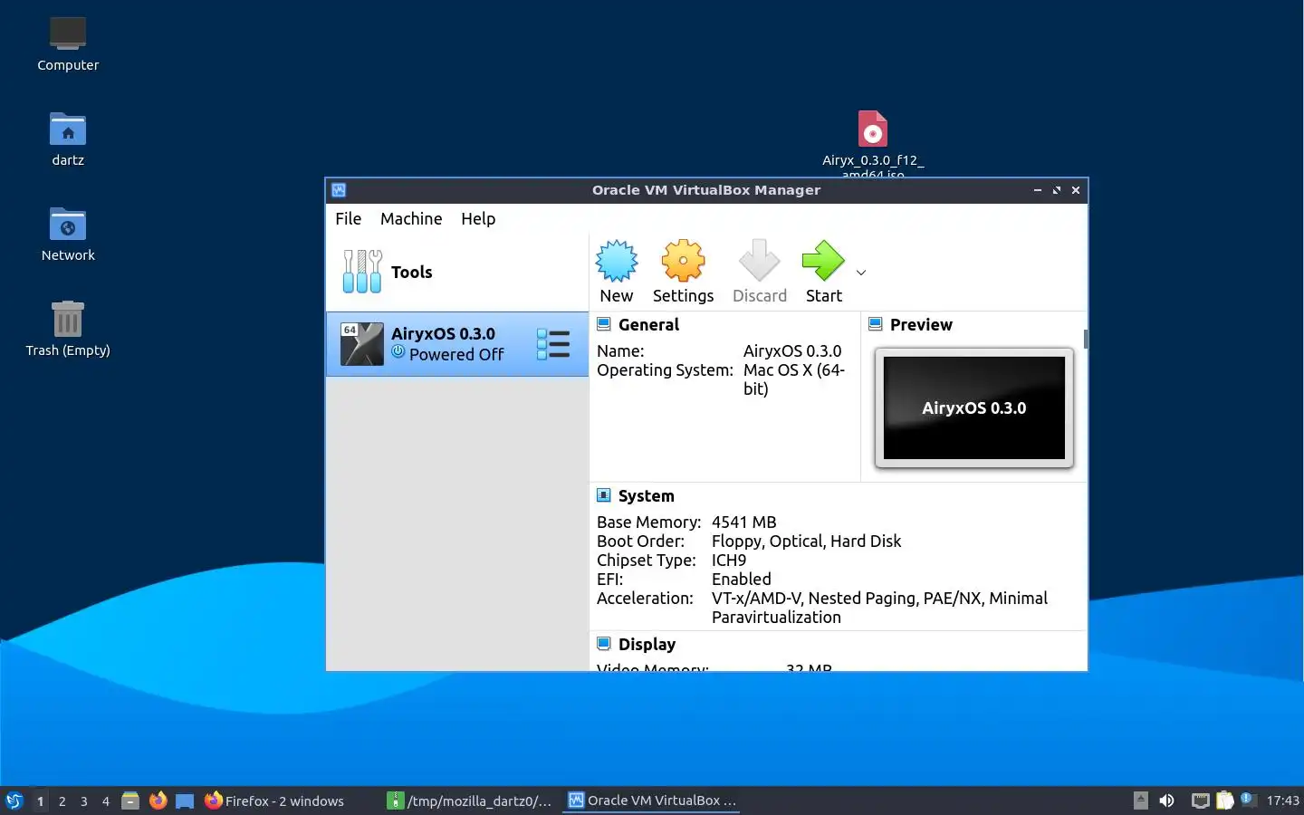The width and height of the screenshot is (1304, 815).
Task: Switch to Oracle VM VirtualBox taskbar task
Action: [x=653, y=801]
